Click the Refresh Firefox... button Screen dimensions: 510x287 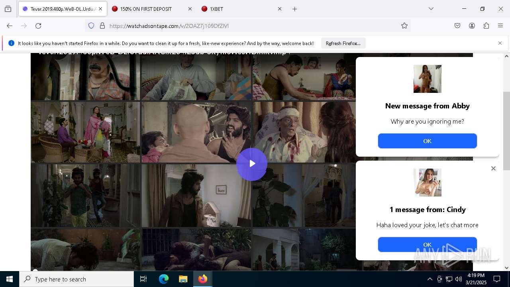click(x=343, y=43)
